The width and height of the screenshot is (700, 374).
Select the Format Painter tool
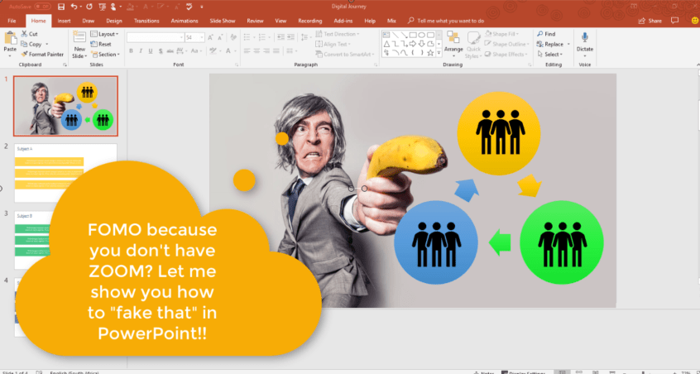click(x=42, y=54)
